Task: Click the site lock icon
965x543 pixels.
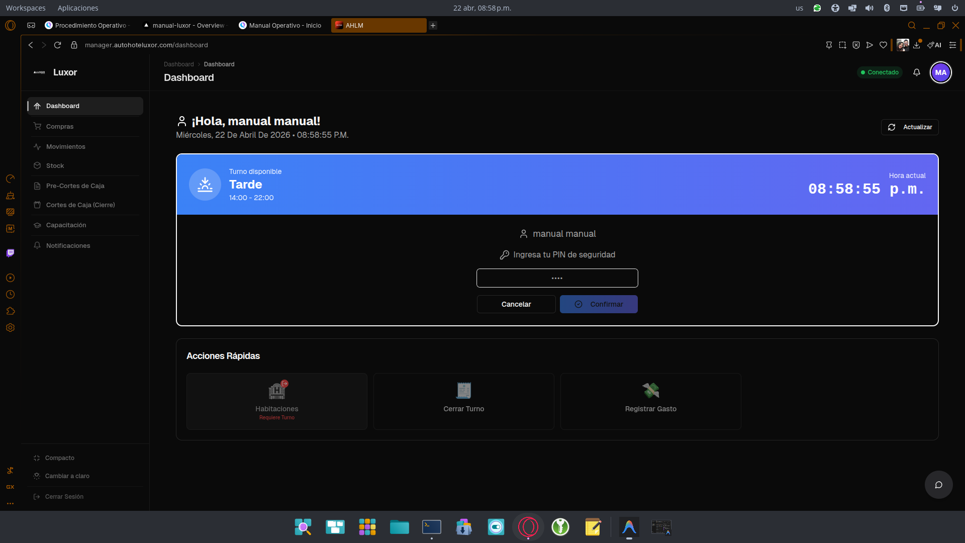Action: tap(74, 45)
